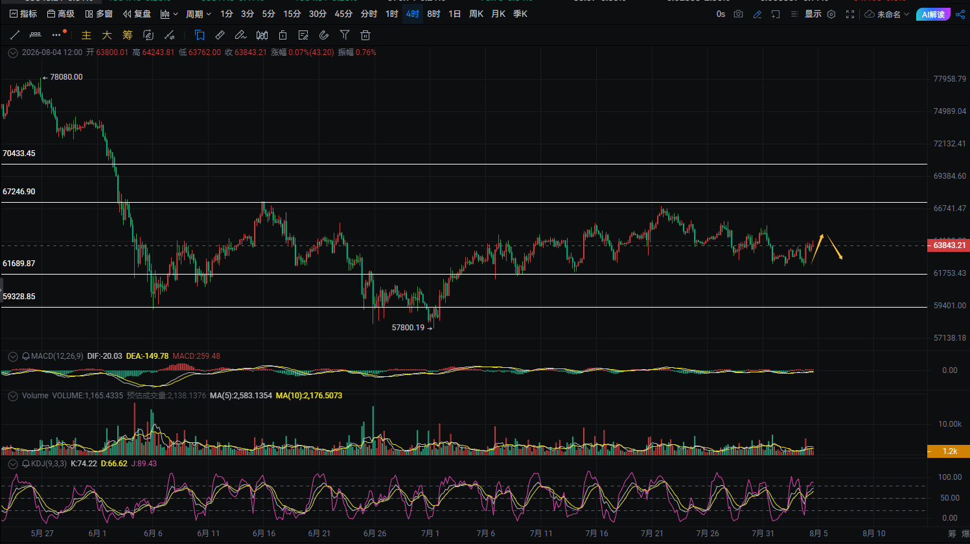Click the ruler measurement tool icon
The height and width of the screenshot is (544, 970).
[220, 35]
